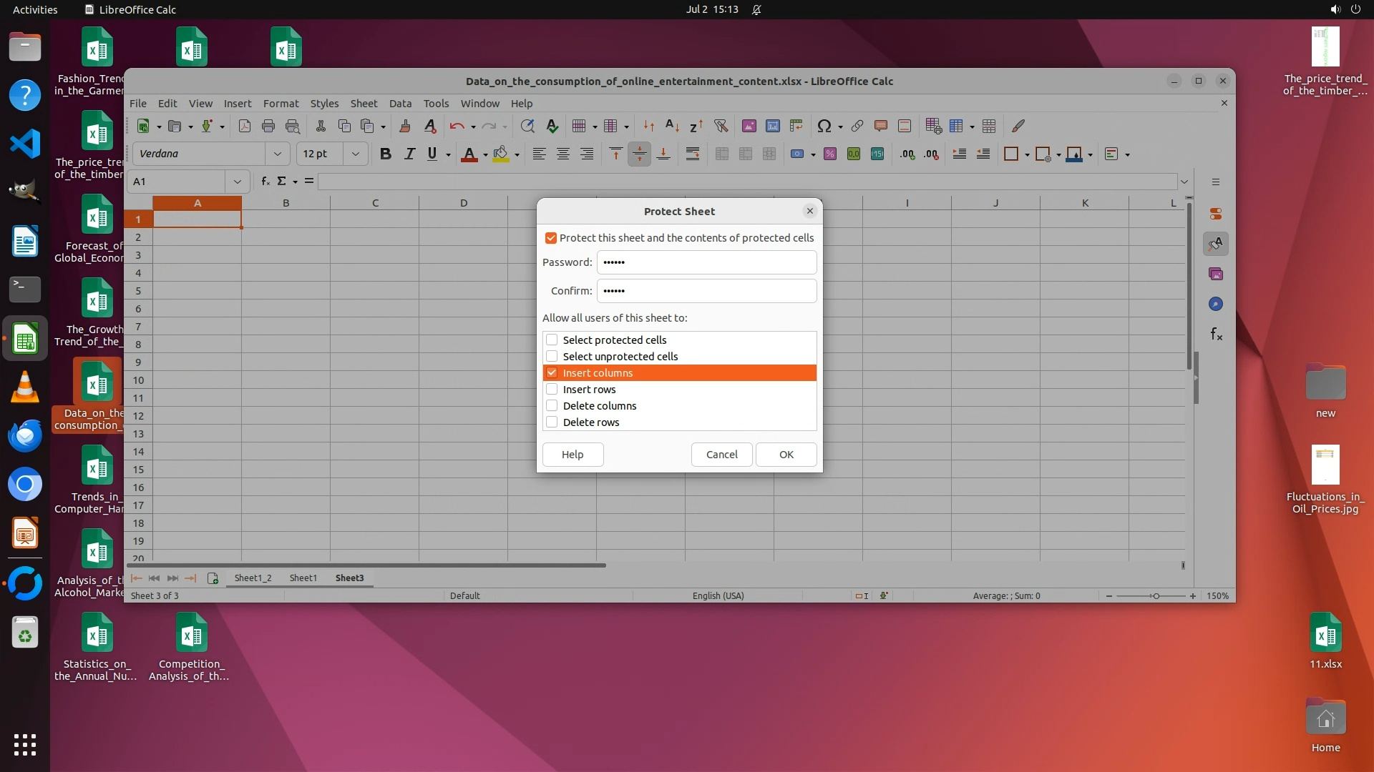Click the Sort Ascending icon
Screen dimensions: 1374x772
672,126
